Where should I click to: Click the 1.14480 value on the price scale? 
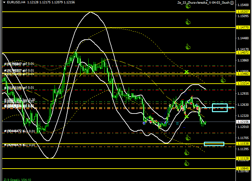click(243, 38)
